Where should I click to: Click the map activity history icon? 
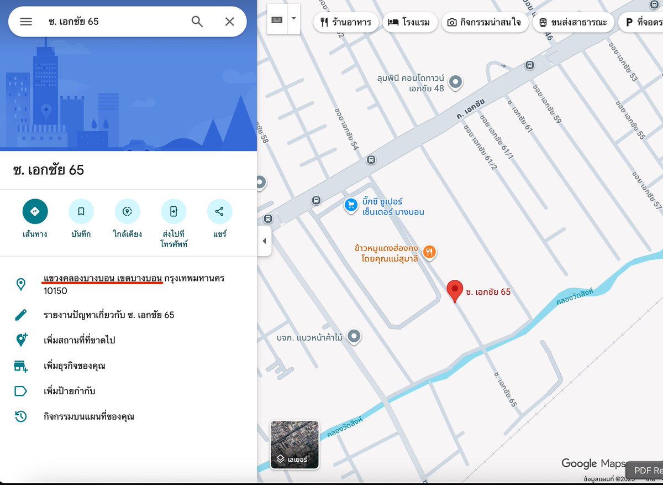[x=21, y=416]
